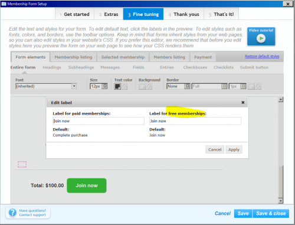Switch to Members listing tab

pos(169,57)
